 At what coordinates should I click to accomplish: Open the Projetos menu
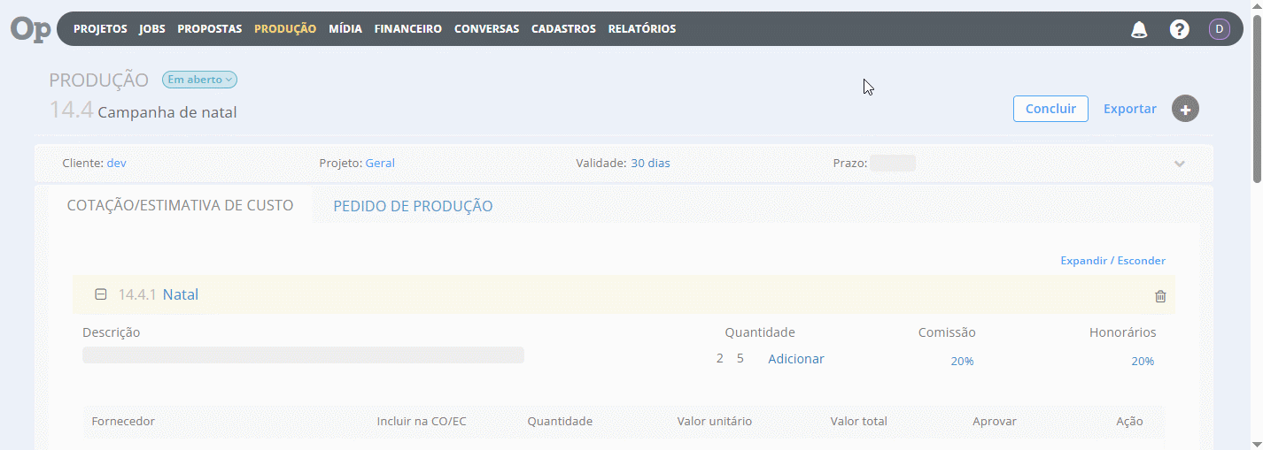coord(100,29)
